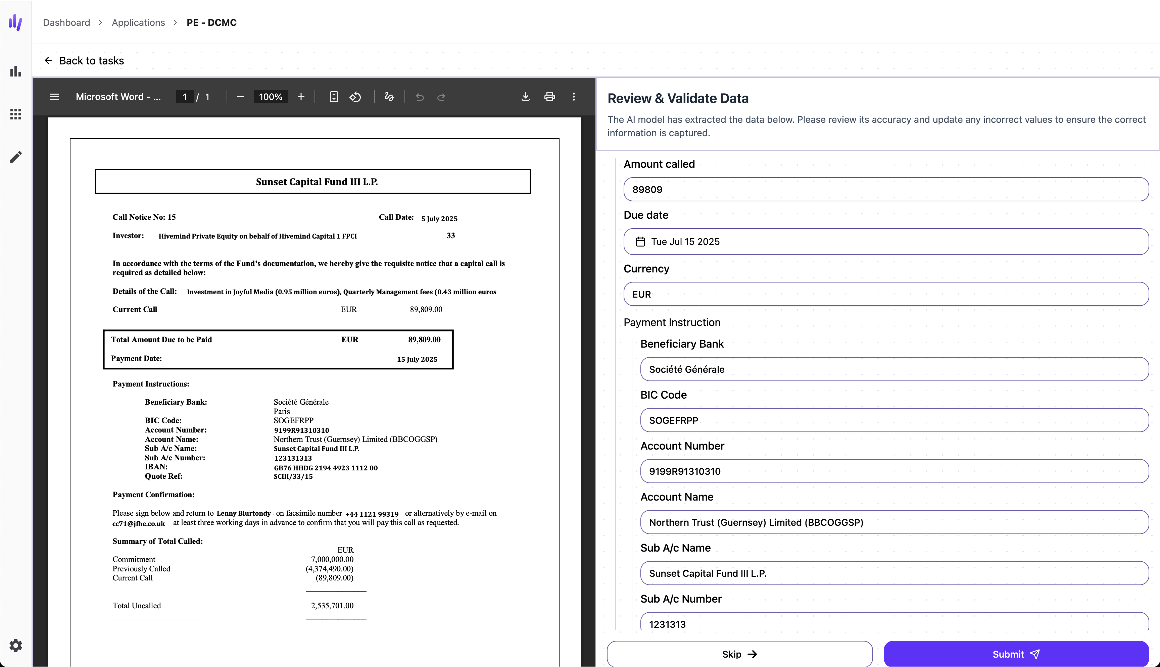Download the PDF document
The width and height of the screenshot is (1160, 667).
pyautogui.click(x=526, y=97)
